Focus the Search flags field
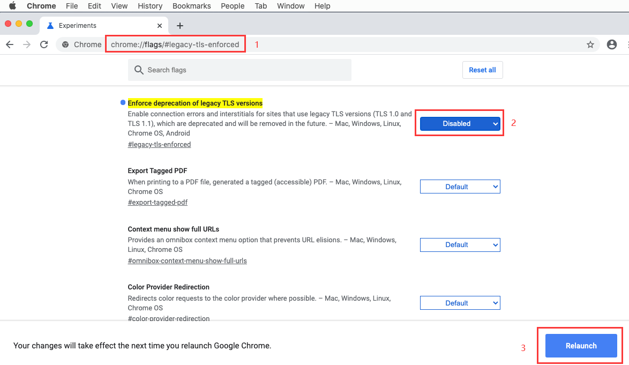 (x=246, y=70)
